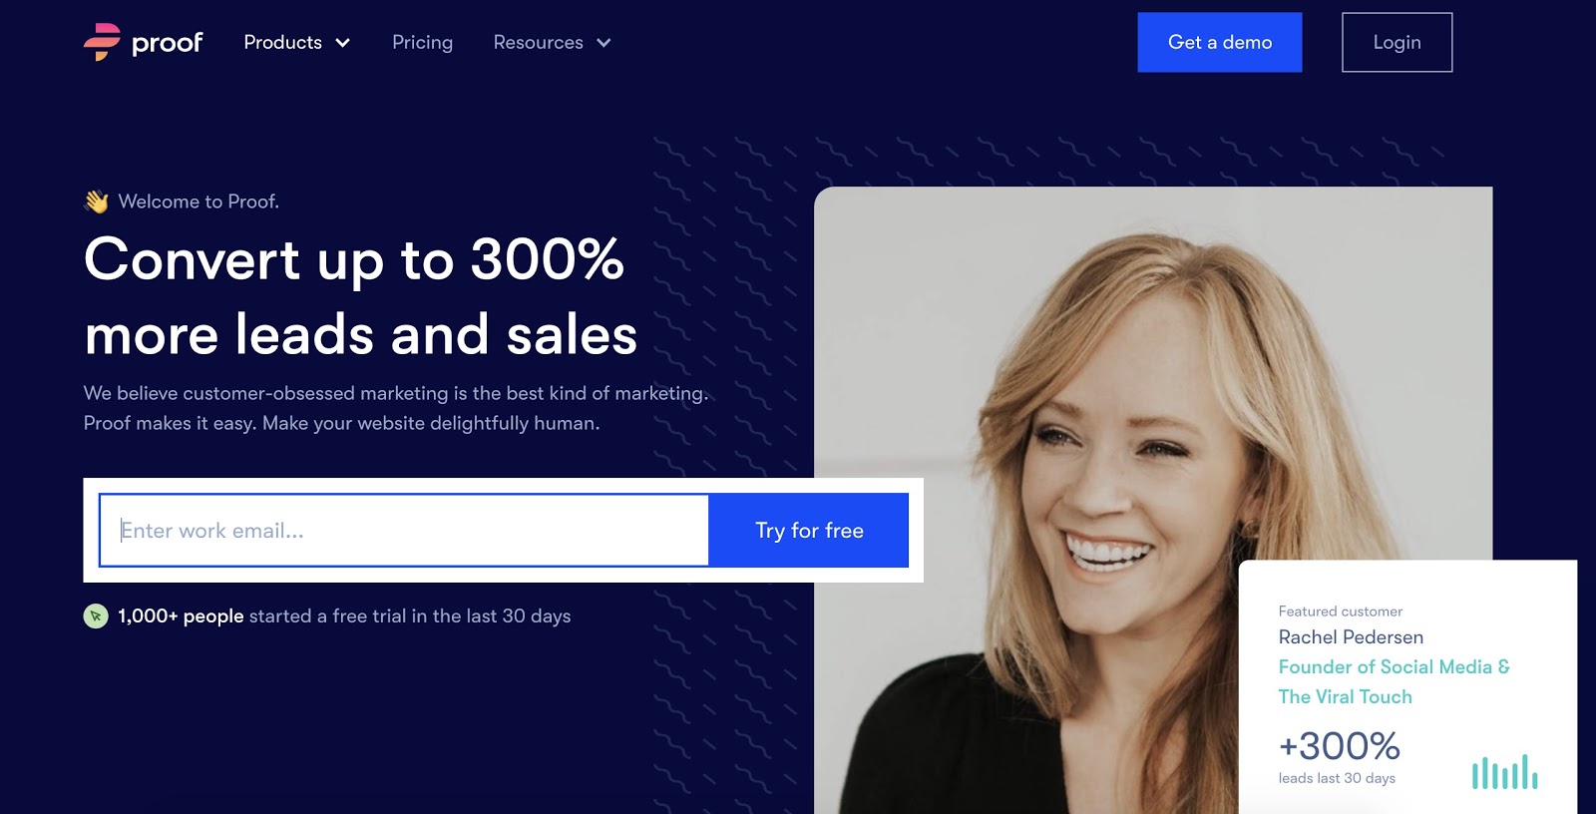
Task: Click the 1,000+ people trial notice
Action: (x=344, y=616)
